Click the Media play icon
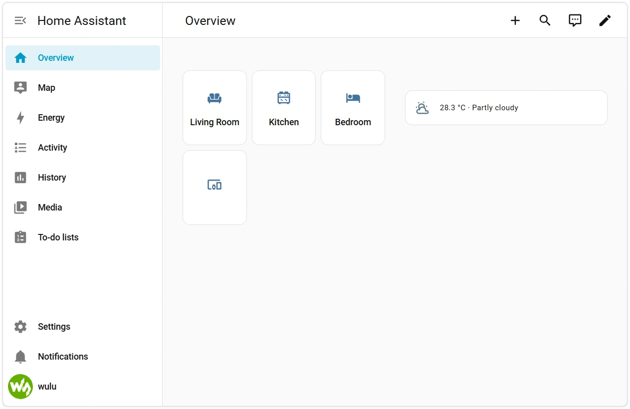The height and width of the screenshot is (409, 630). (x=20, y=207)
